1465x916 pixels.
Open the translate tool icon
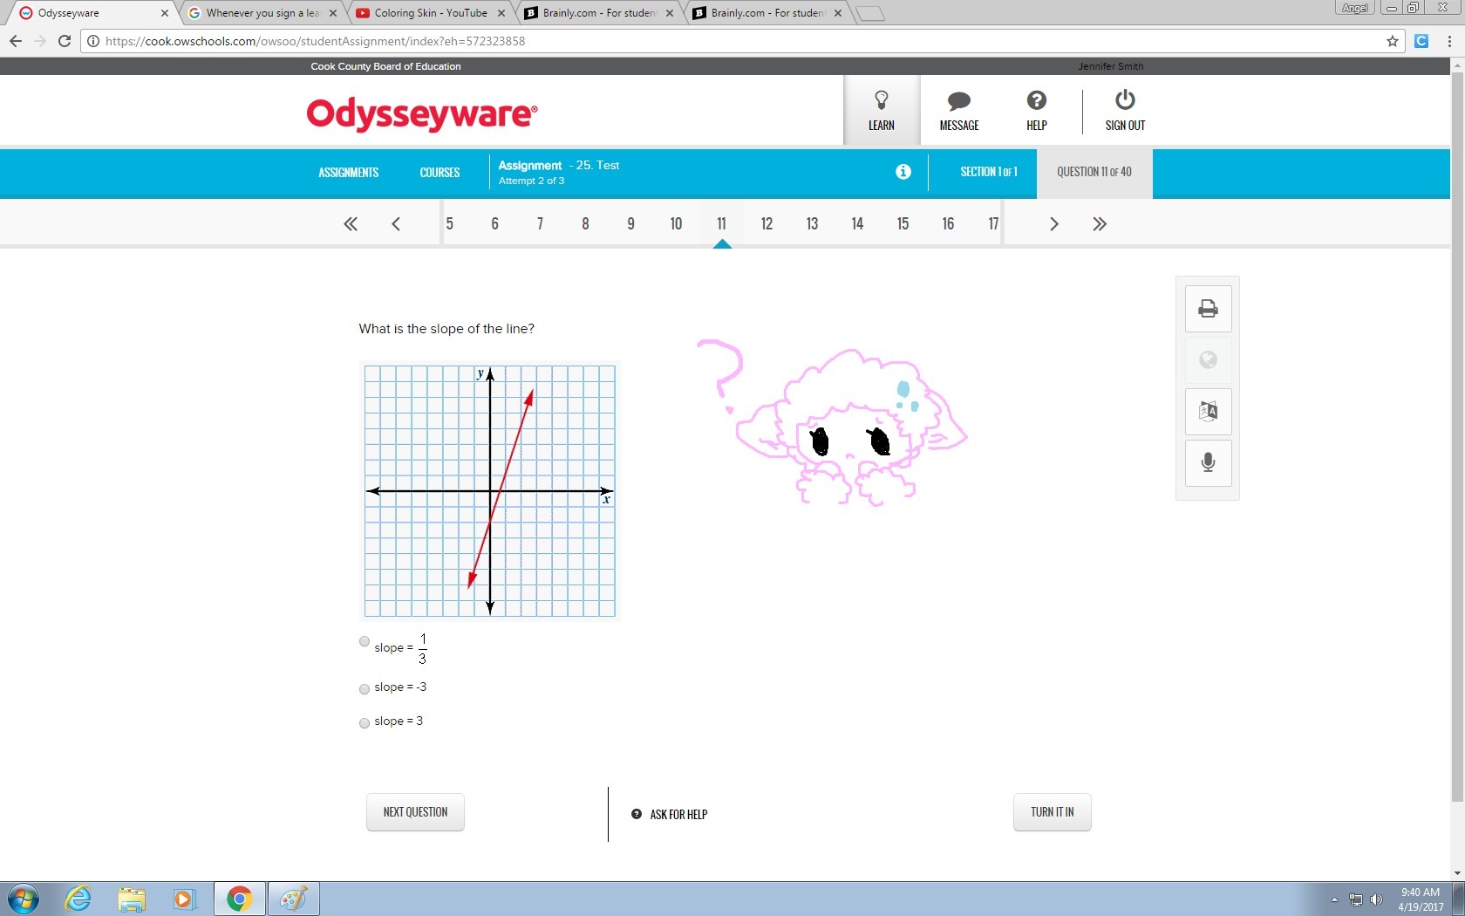click(1208, 411)
